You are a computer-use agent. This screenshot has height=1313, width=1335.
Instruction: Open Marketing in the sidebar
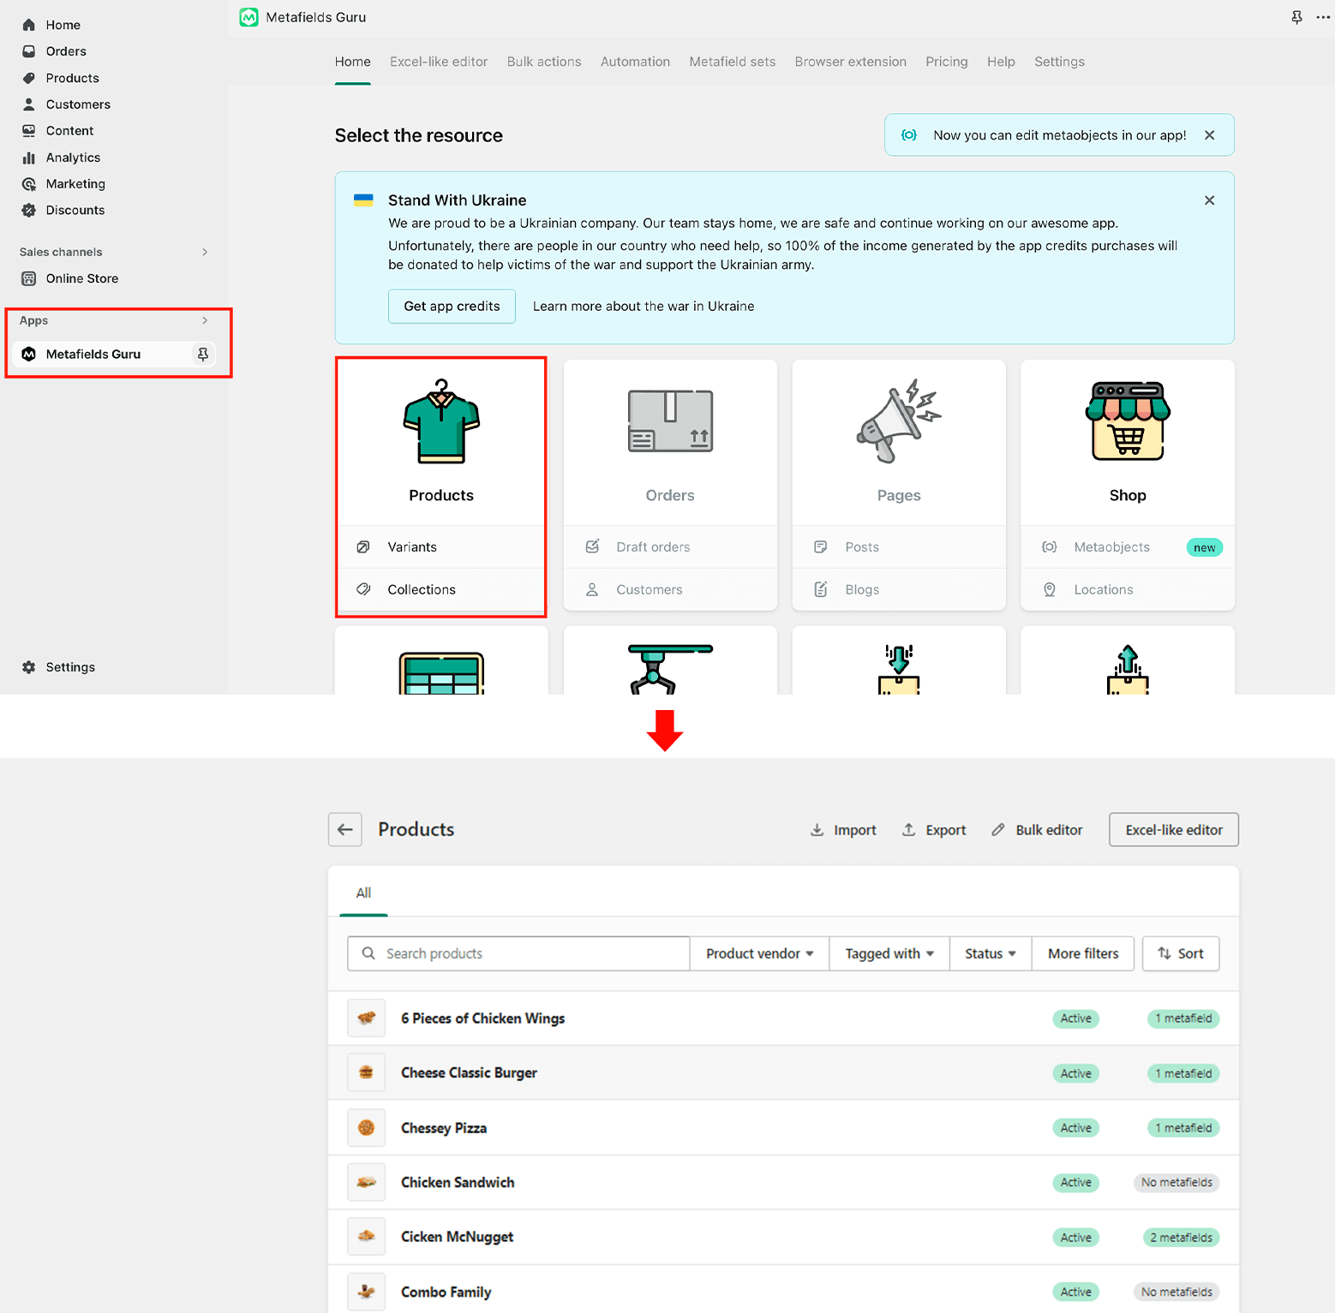point(75,184)
